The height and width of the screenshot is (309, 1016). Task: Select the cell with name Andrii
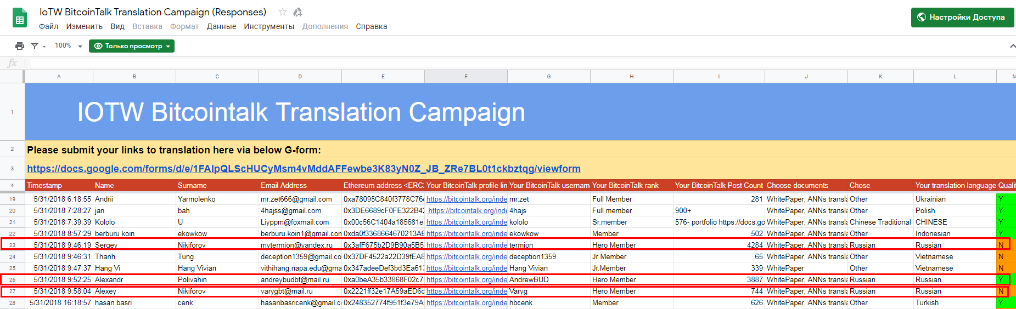click(134, 199)
